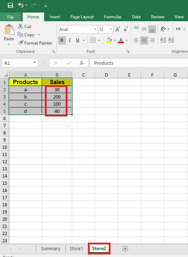
Task: Click Bottom Align icon
Action: pyautogui.click(x=152, y=29)
